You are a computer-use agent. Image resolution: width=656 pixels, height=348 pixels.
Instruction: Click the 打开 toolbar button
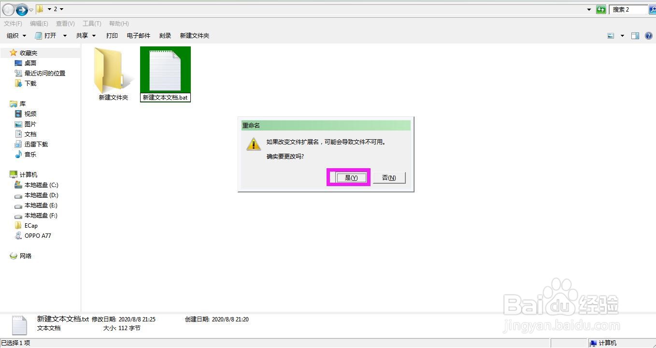[x=46, y=36]
